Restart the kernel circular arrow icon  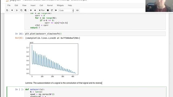pyautogui.click(x=52, y=10)
